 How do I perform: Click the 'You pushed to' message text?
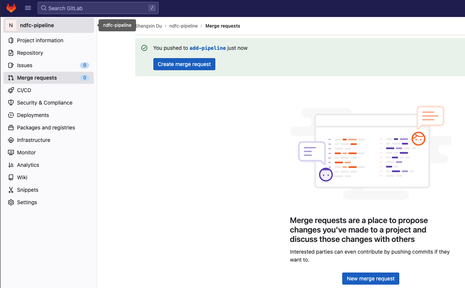pos(201,48)
